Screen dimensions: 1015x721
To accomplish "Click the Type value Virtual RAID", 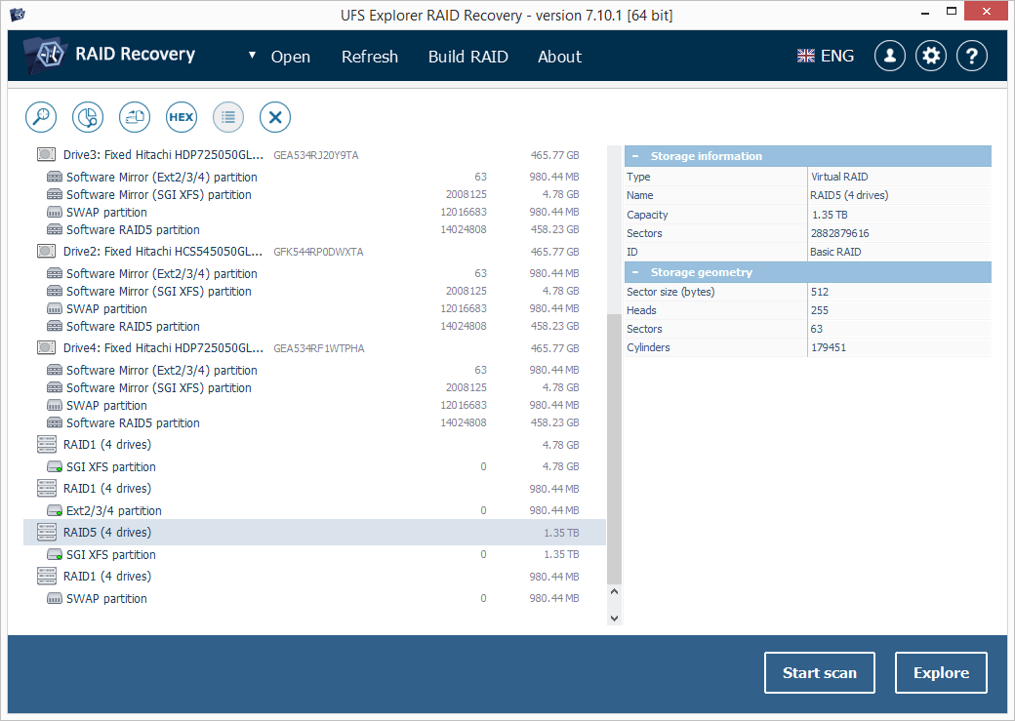I will [839, 177].
